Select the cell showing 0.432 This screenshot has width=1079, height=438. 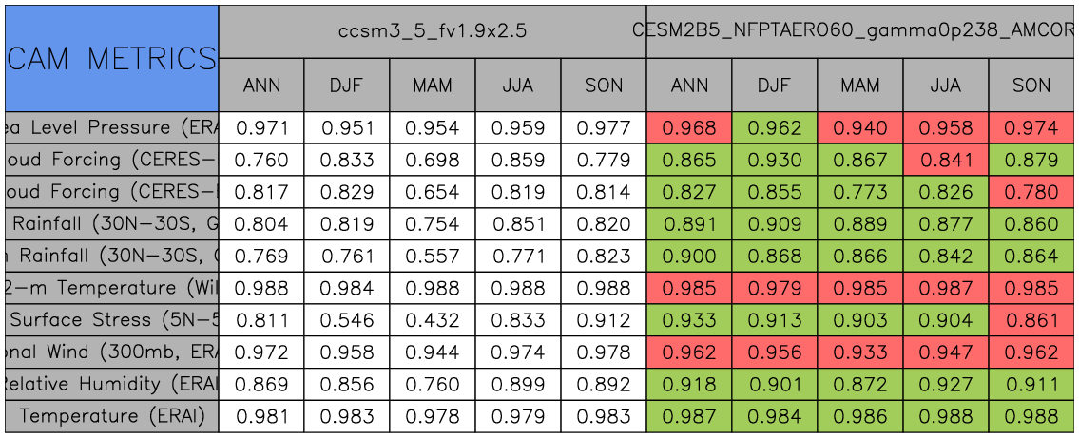433,320
